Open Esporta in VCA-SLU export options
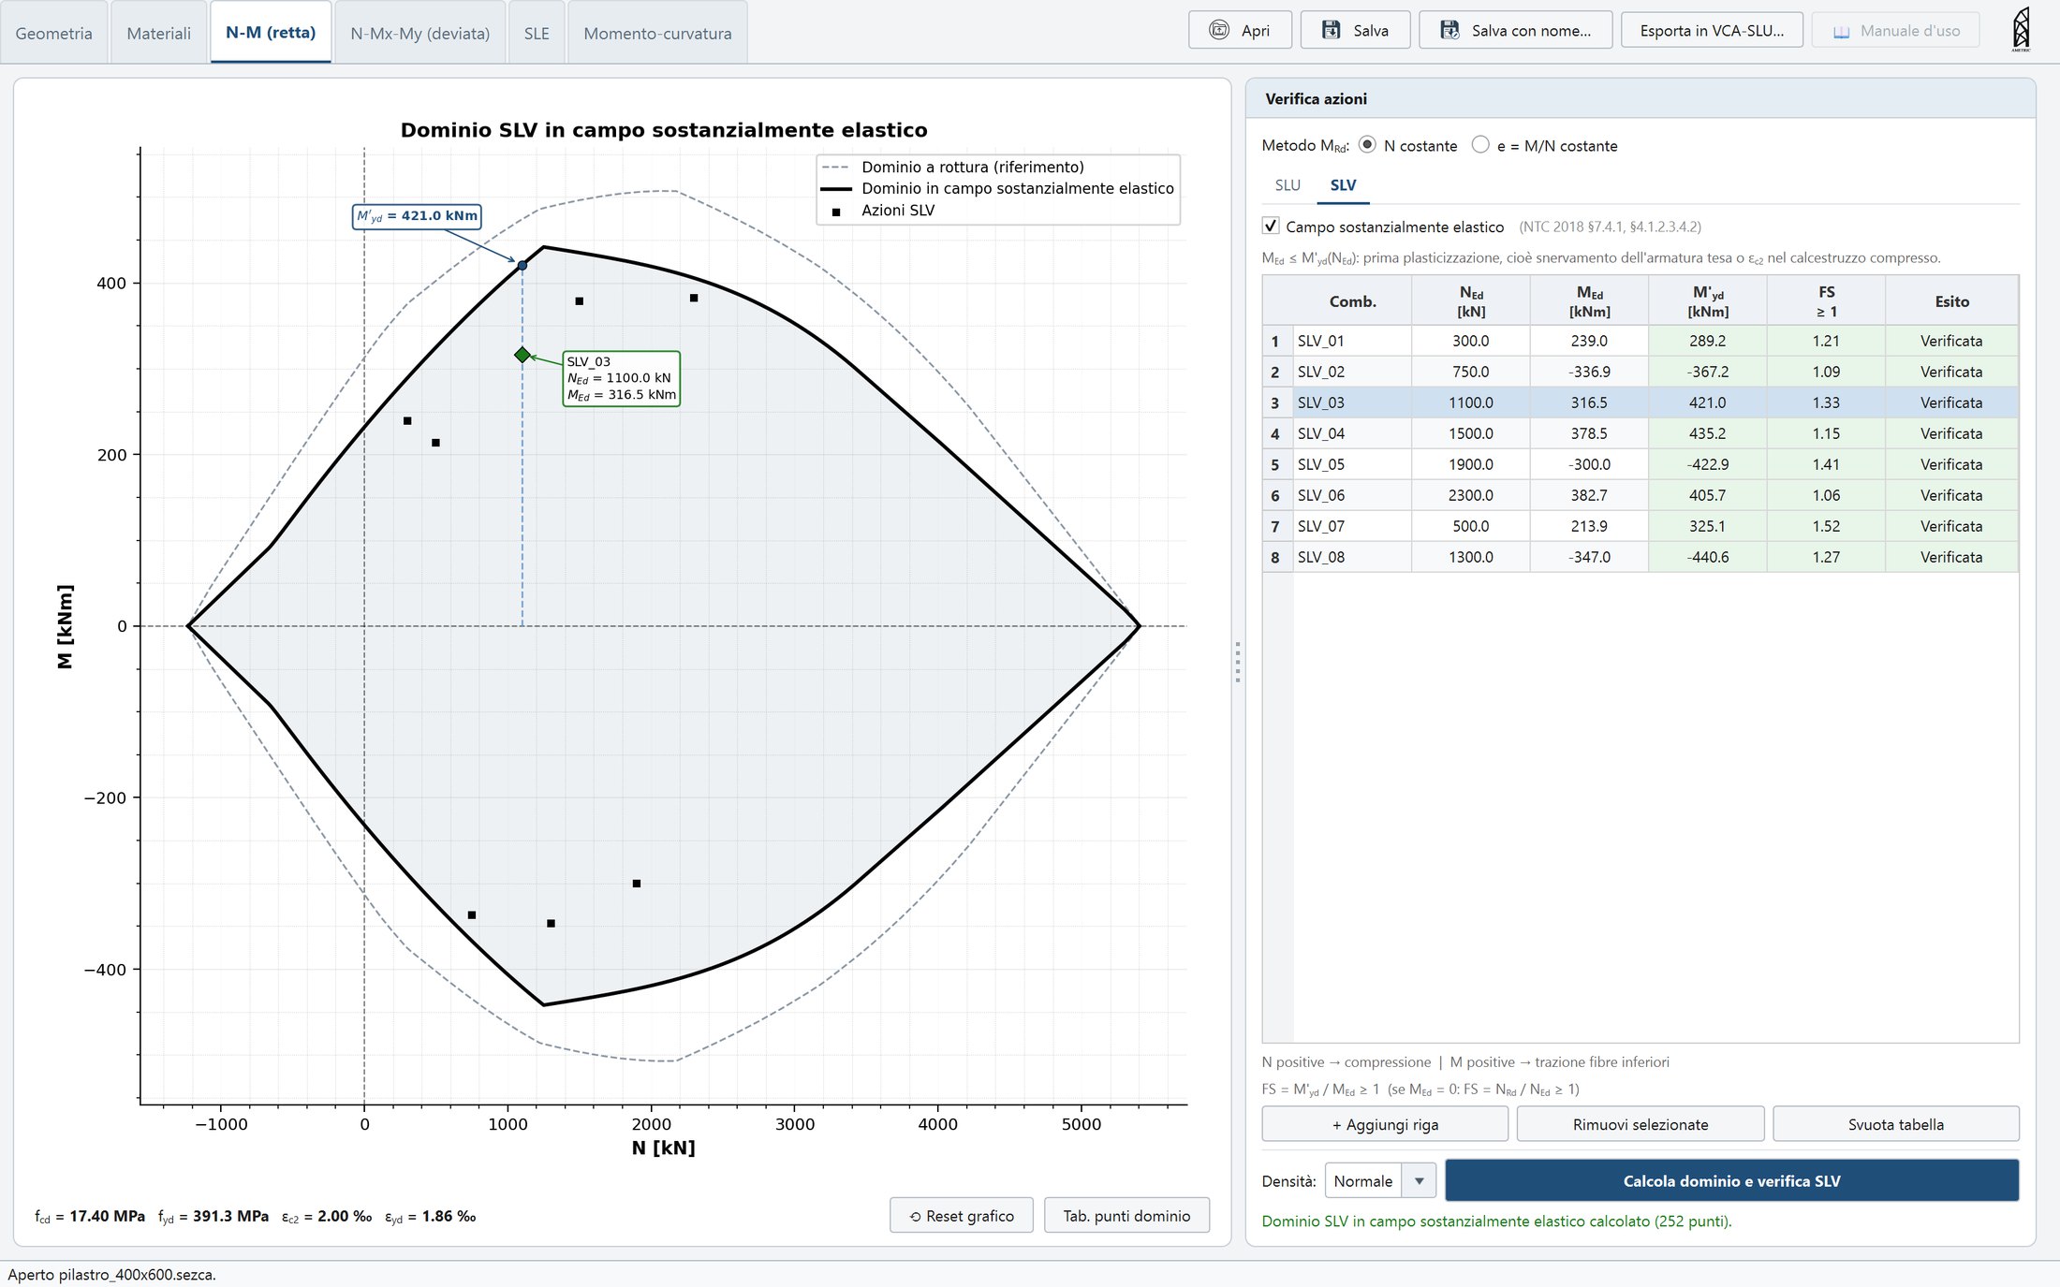2060x1287 pixels. [1712, 30]
